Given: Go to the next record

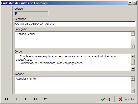Looking at the screenshot, I should tap(26, 99).
